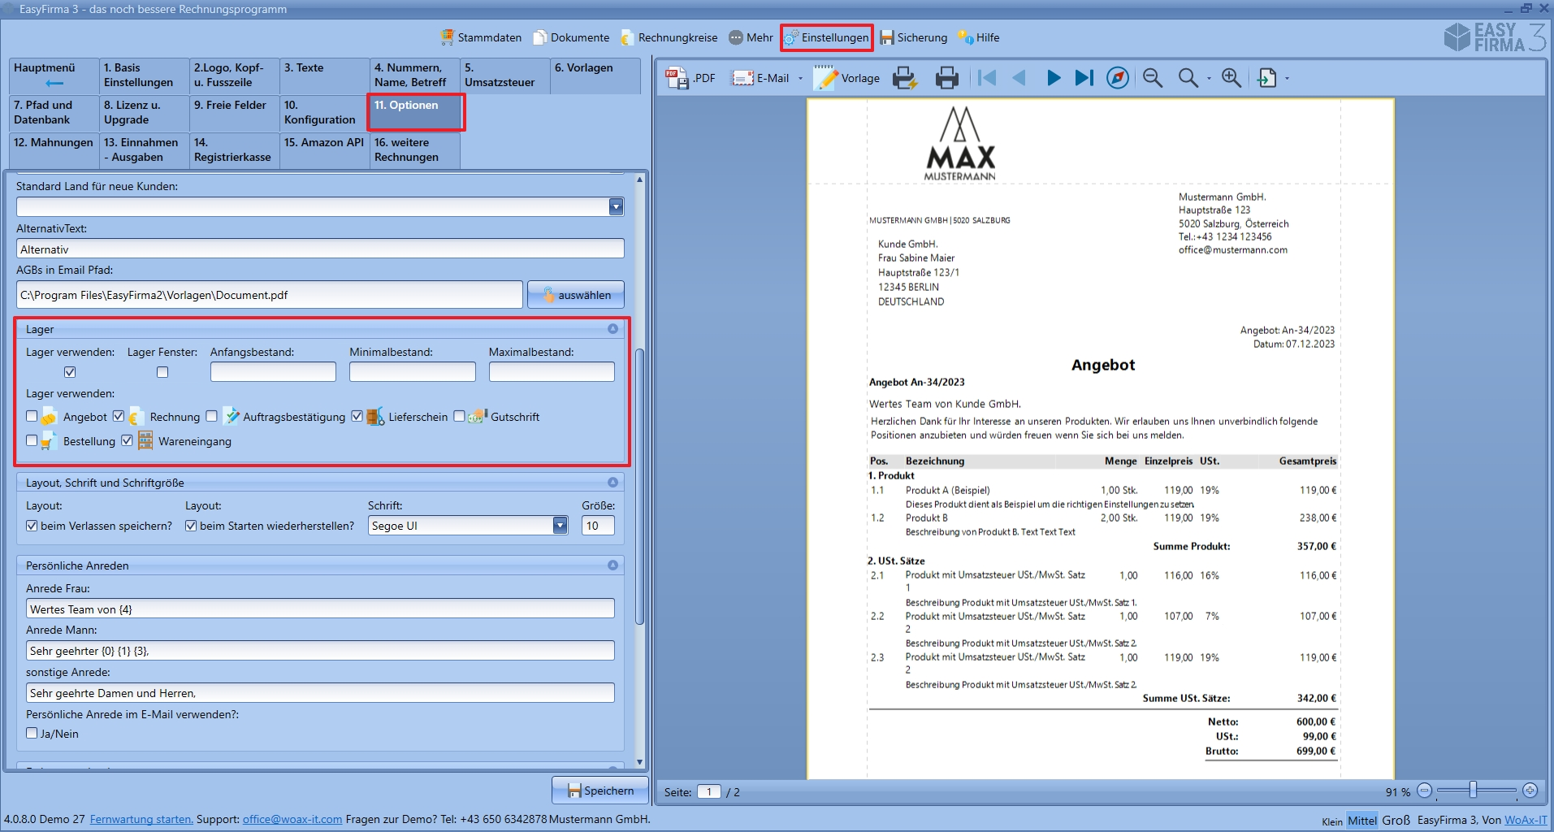This screenshot has width=1554, height=832.
Task: Click the Speichern button
Action: (600, 791)
